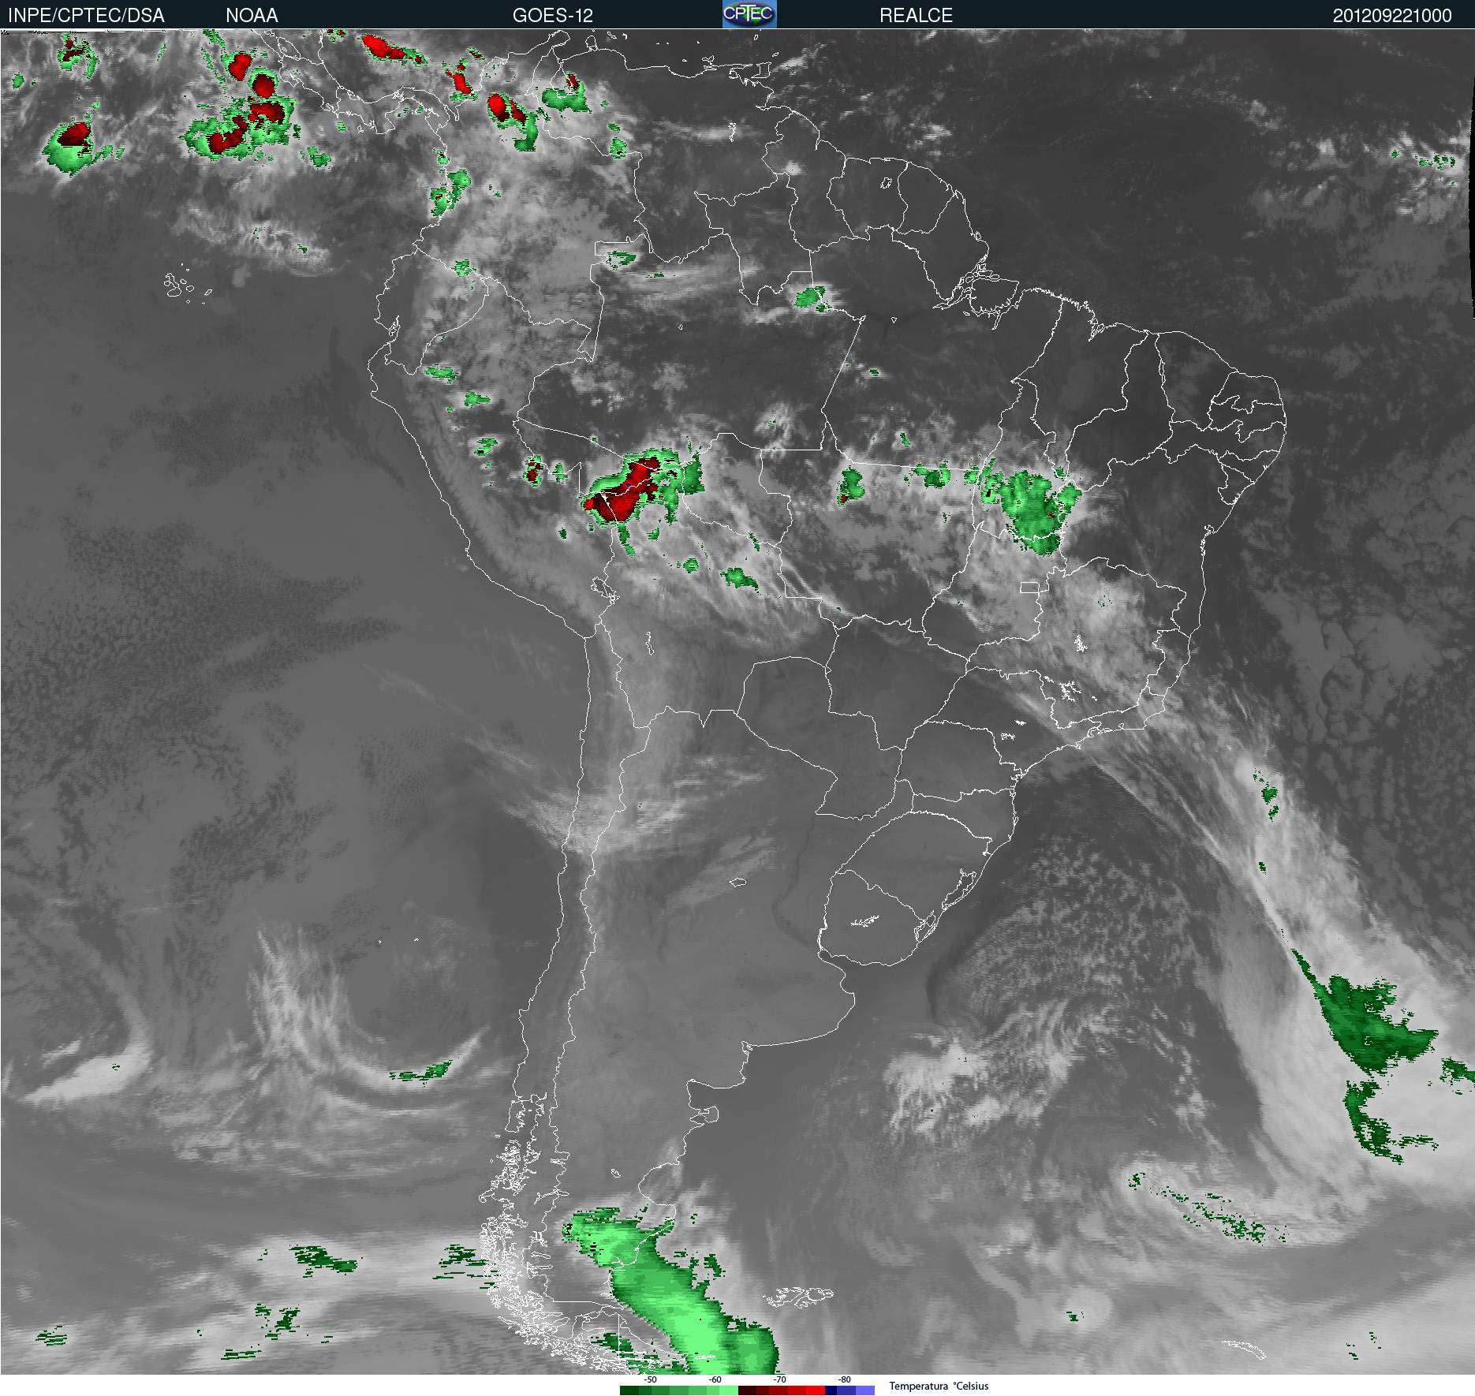
Task: Click the REALCE header label
Action: pos(916,15)
